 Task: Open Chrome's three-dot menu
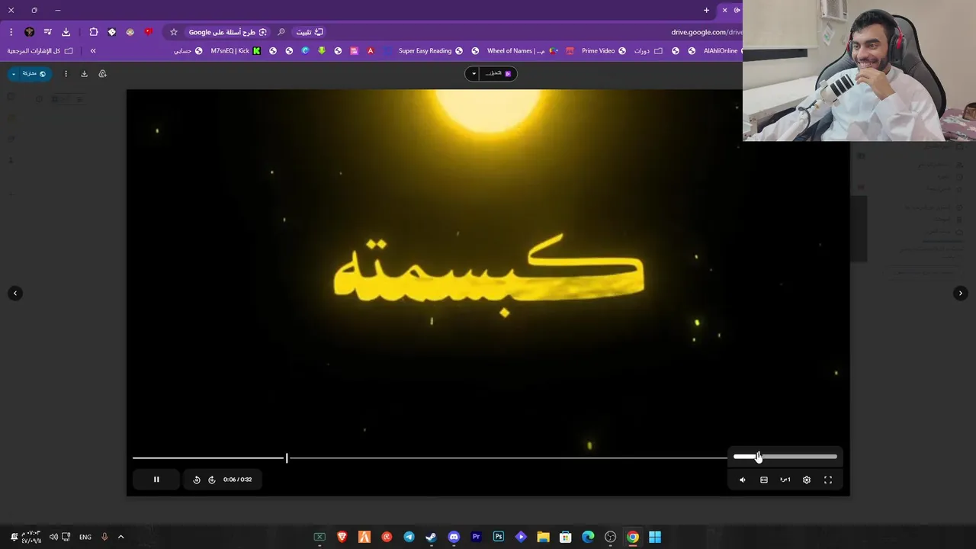click(11, 32)
